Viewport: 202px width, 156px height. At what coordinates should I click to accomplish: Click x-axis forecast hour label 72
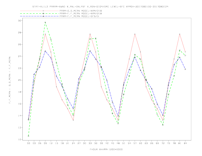click(163, 143)
